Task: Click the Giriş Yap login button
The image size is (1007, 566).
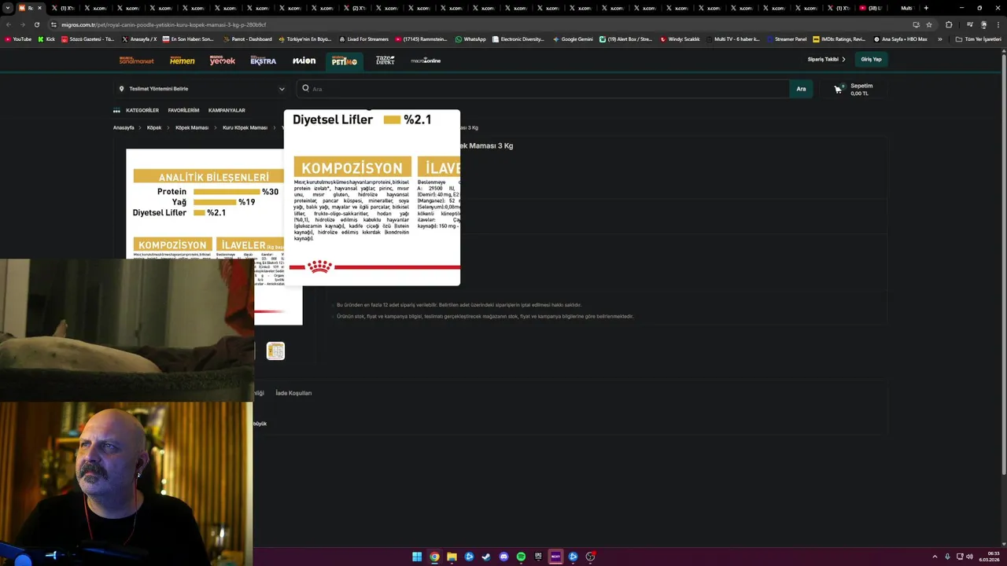Action: [x=871, y=59]
